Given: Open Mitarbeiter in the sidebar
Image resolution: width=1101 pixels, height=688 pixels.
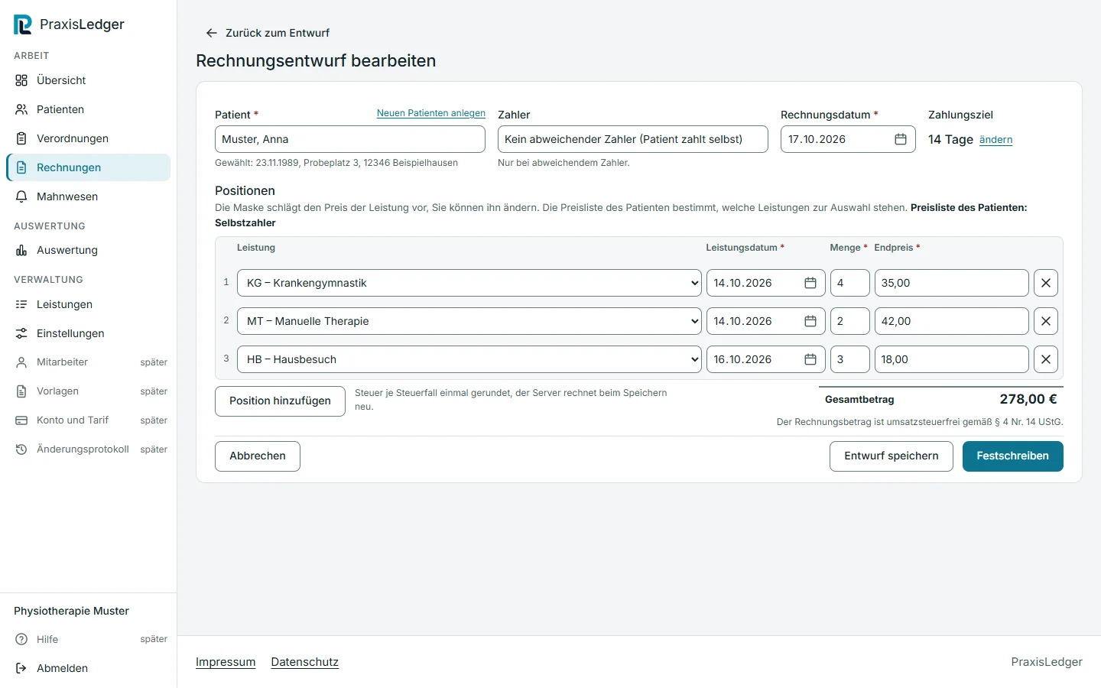Looking at the screenshot, I should (89, 362).
